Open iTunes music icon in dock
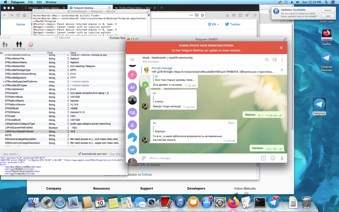Image resolution: width=339 pixels, height=212 pixels. click(x=180, y=202)
